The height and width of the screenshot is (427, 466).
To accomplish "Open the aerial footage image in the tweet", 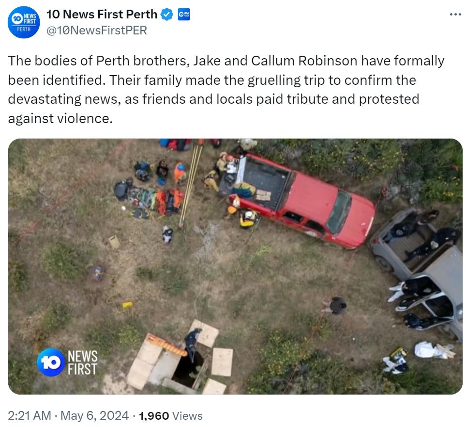I will (x=235, y=267).
